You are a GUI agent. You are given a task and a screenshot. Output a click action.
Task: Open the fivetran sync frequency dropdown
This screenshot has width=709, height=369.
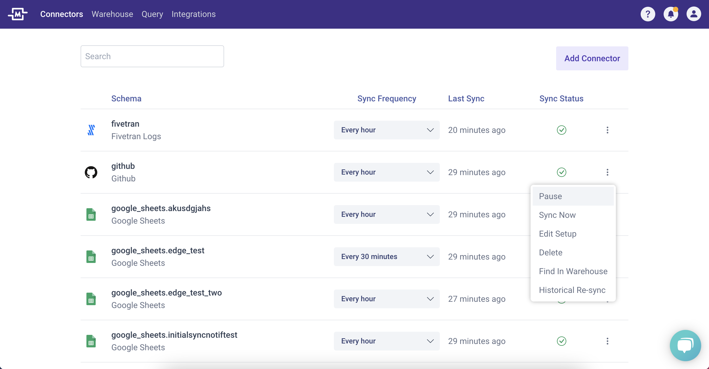click(387, 130)
